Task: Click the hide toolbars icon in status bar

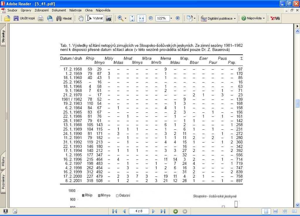Action: [x=15, y=211]
